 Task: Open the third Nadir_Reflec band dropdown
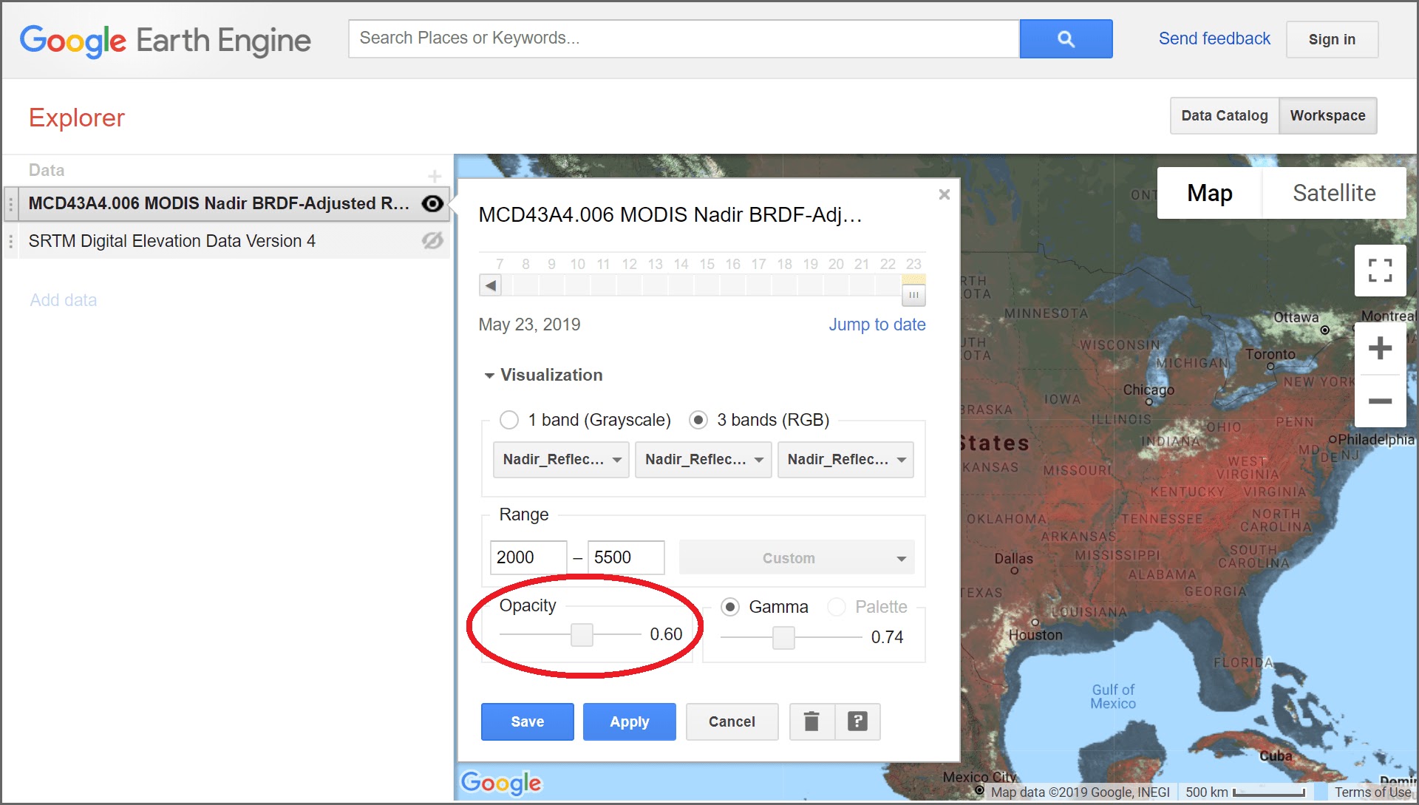click(845, 460)
